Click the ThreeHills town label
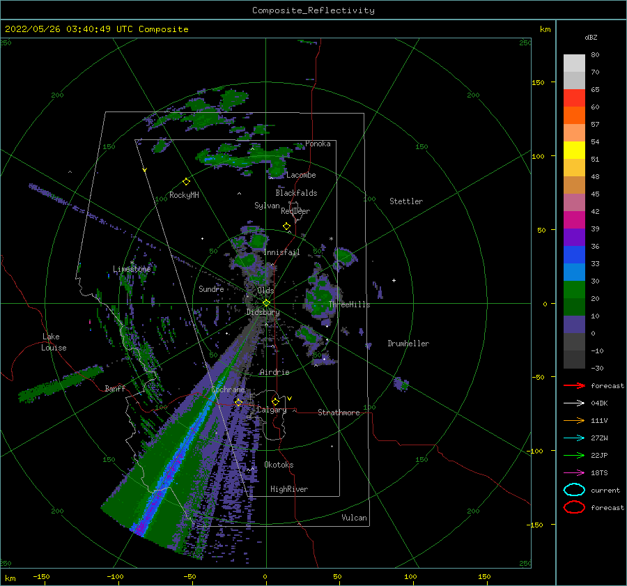The image size is (627, 586). [350, 304]
